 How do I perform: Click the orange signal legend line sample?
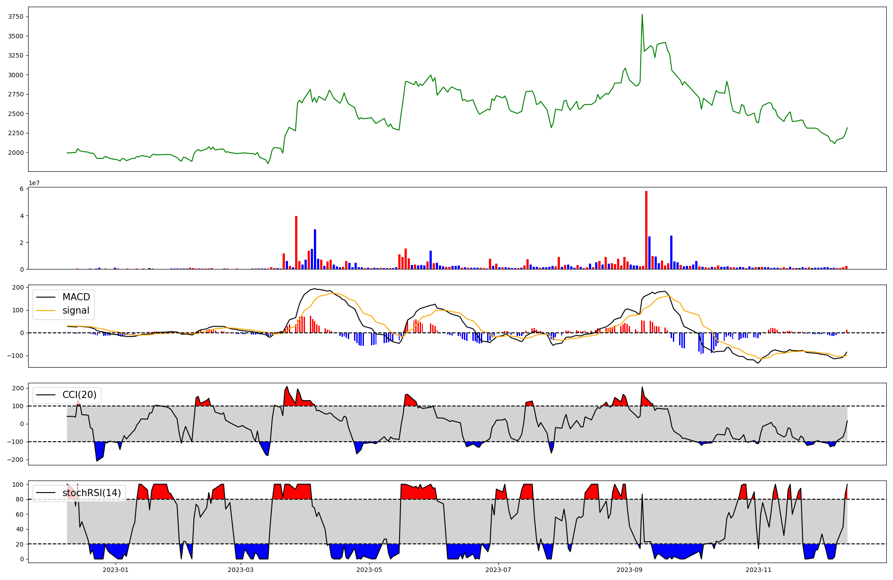(46, 311)
